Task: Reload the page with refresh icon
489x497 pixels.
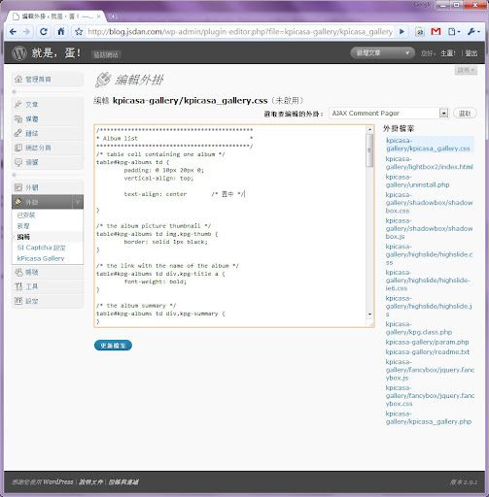Action: (x=44, y=32)
